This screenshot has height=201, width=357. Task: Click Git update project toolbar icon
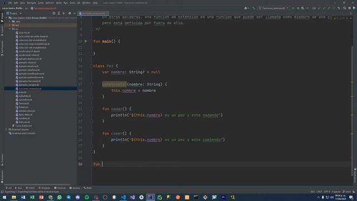point(319,8)
